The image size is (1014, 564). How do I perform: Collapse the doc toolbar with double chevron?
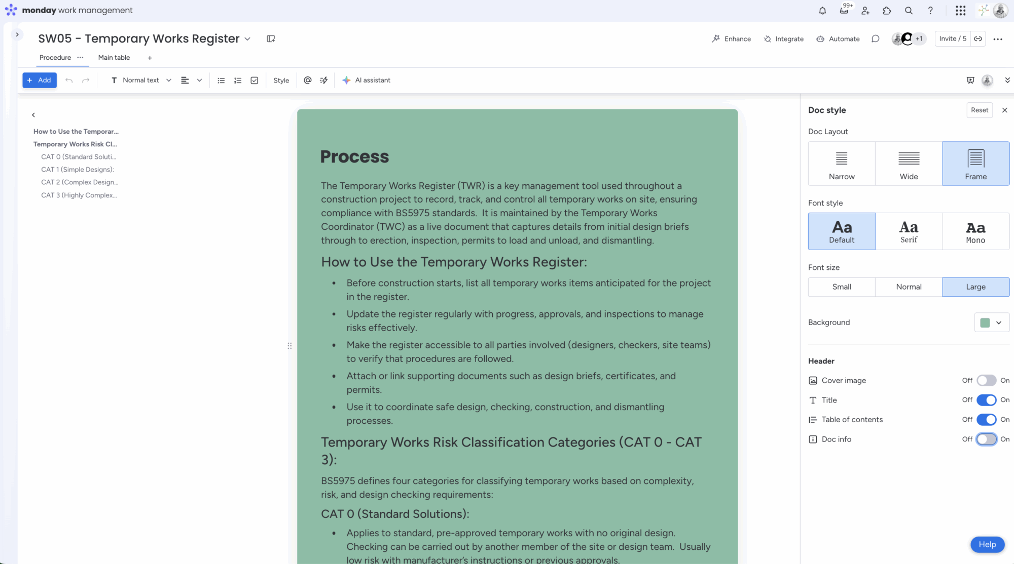(x=1007, y=80)
